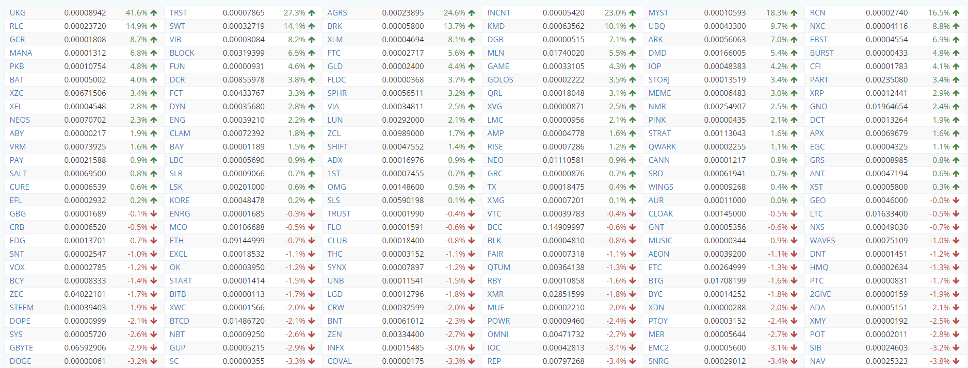Click the green arrow beside OMG
Screen dimensions: 968x368
click(x=471, y=187)
